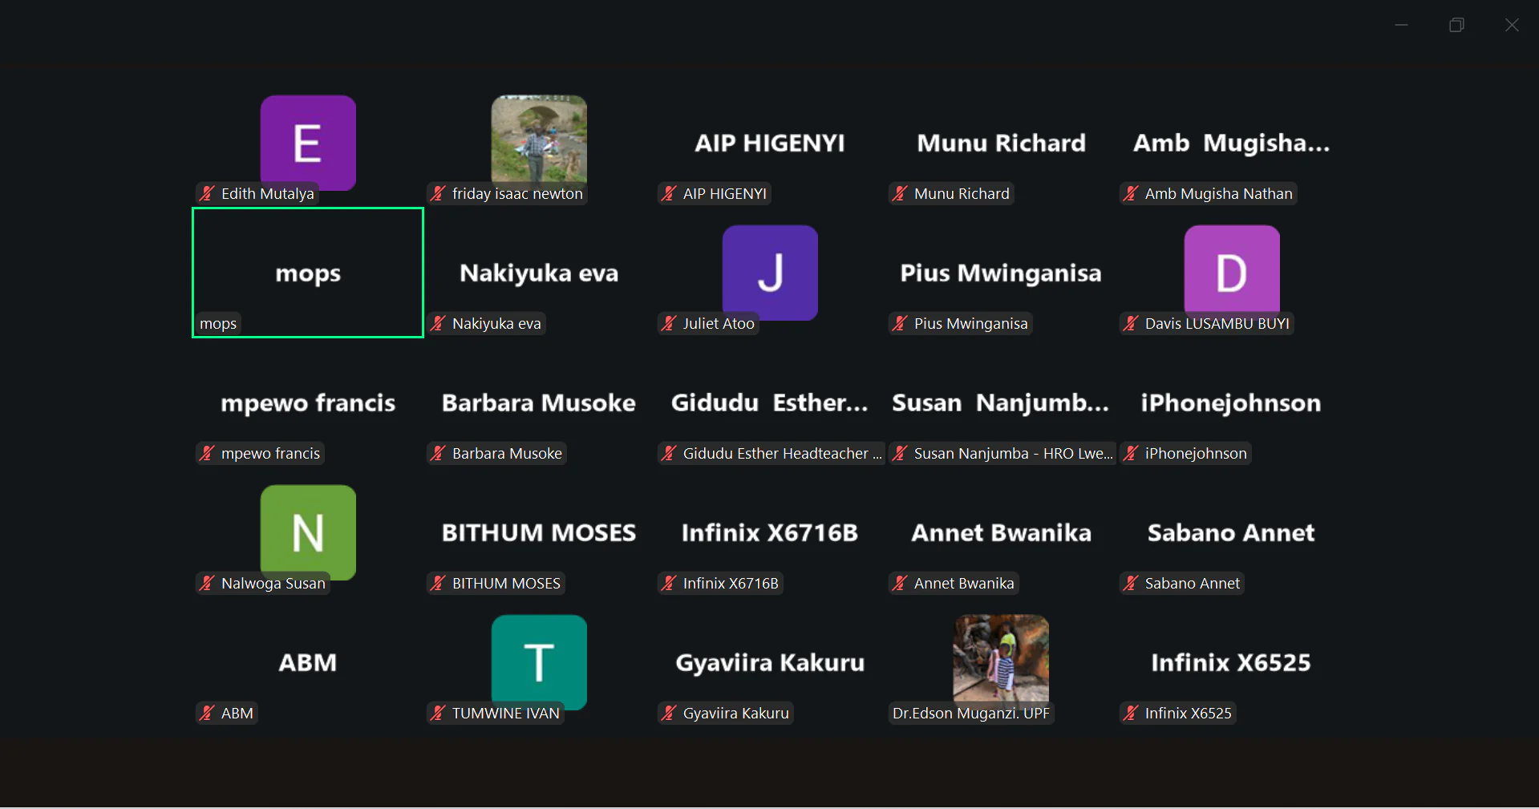Select the iPhonejohnson participant tile
The height and width of the screenshot is (809, 1539).
click(1231, 403)
